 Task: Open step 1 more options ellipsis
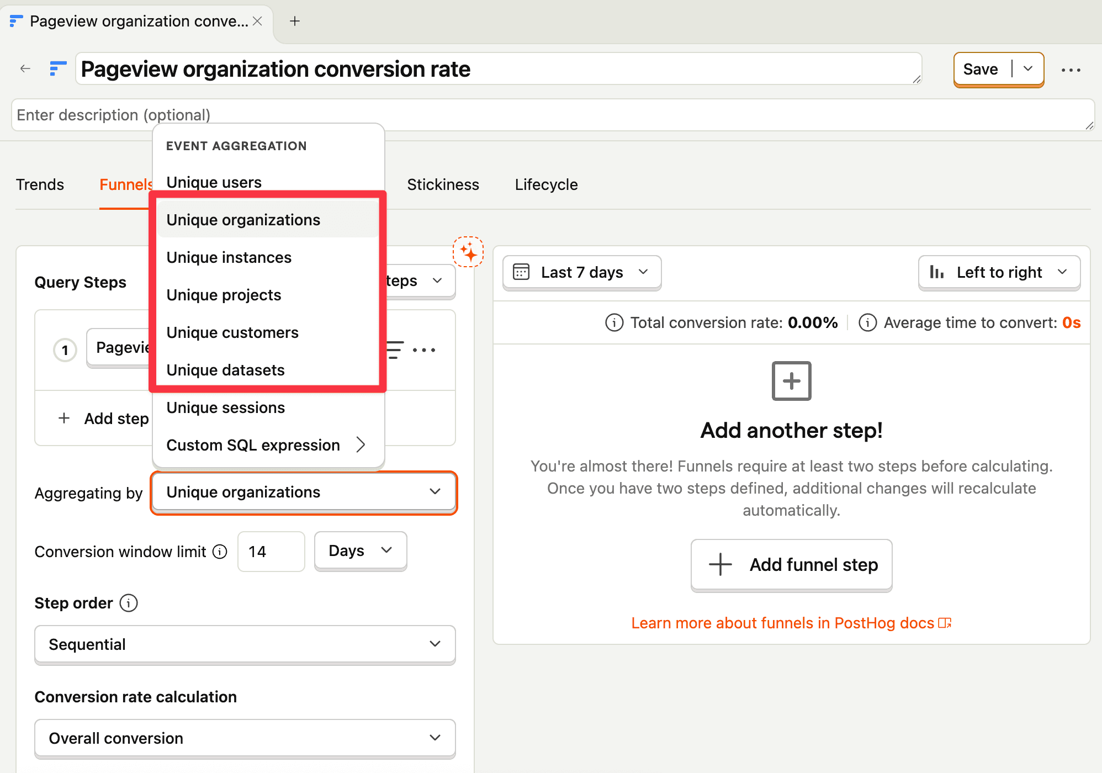point(424,350)
